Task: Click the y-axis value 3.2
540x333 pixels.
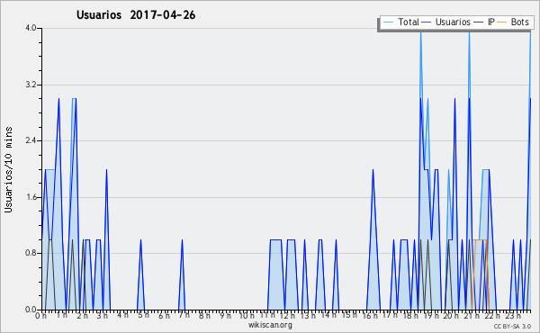Action: pos(31,85)
